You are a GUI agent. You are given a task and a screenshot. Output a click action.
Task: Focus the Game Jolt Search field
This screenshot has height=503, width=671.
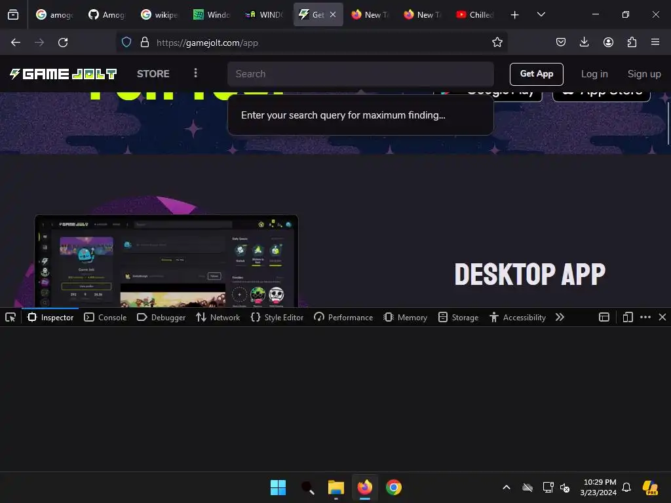360,74
